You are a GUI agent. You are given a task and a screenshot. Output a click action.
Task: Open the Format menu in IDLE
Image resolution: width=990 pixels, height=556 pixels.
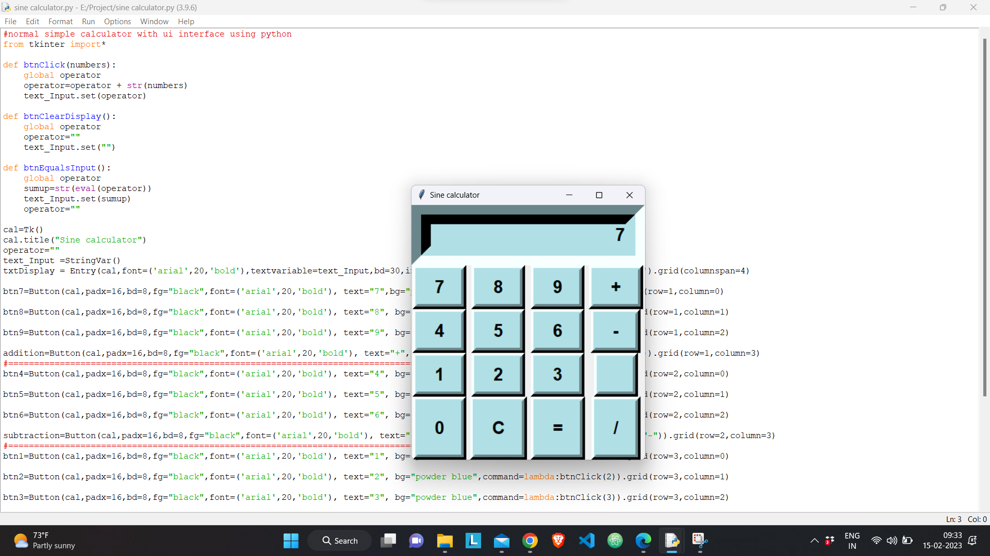tap(60, 21)
